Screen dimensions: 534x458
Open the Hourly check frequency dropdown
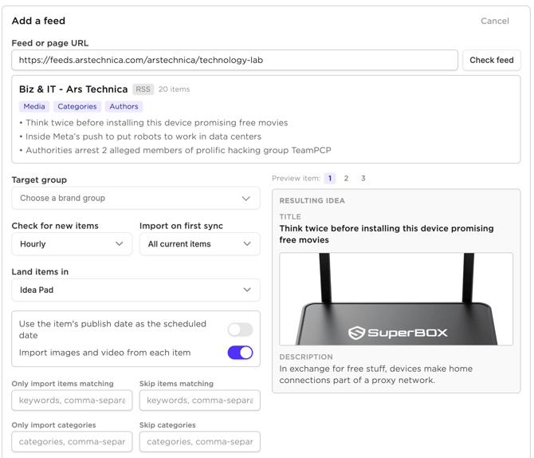[72, 244]
